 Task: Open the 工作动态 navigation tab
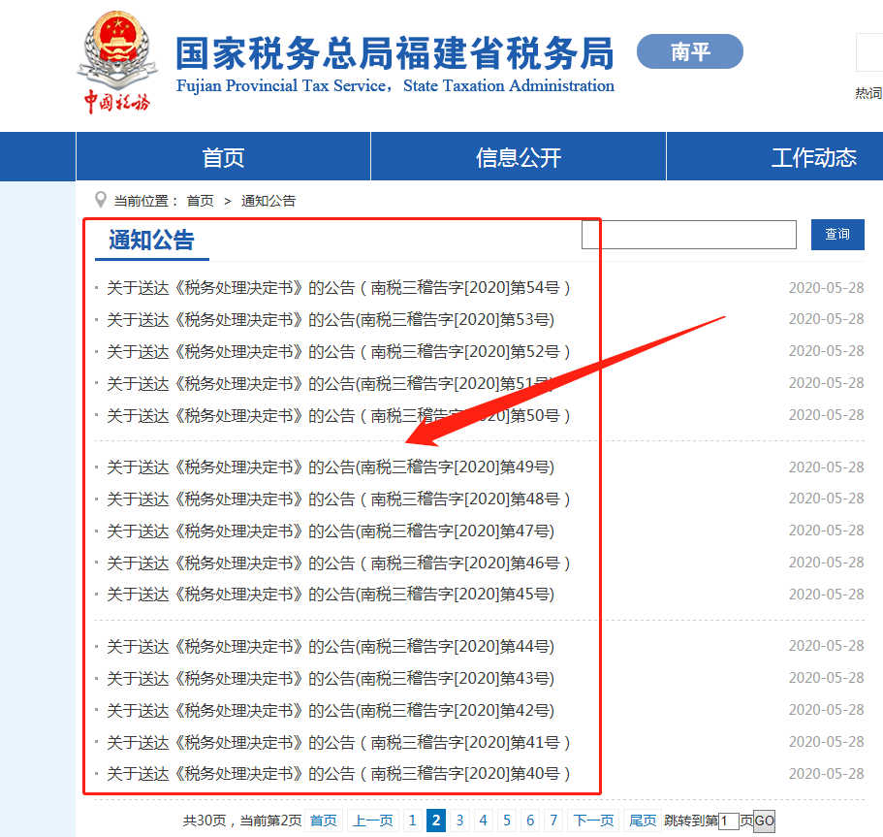click(x=813, y=157)
